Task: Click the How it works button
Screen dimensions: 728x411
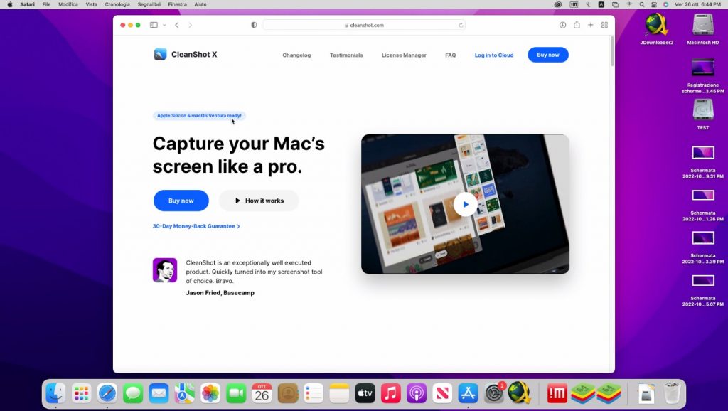Action: (259, 201)
